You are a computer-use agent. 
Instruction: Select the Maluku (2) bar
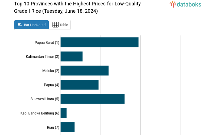coord(85,70)
